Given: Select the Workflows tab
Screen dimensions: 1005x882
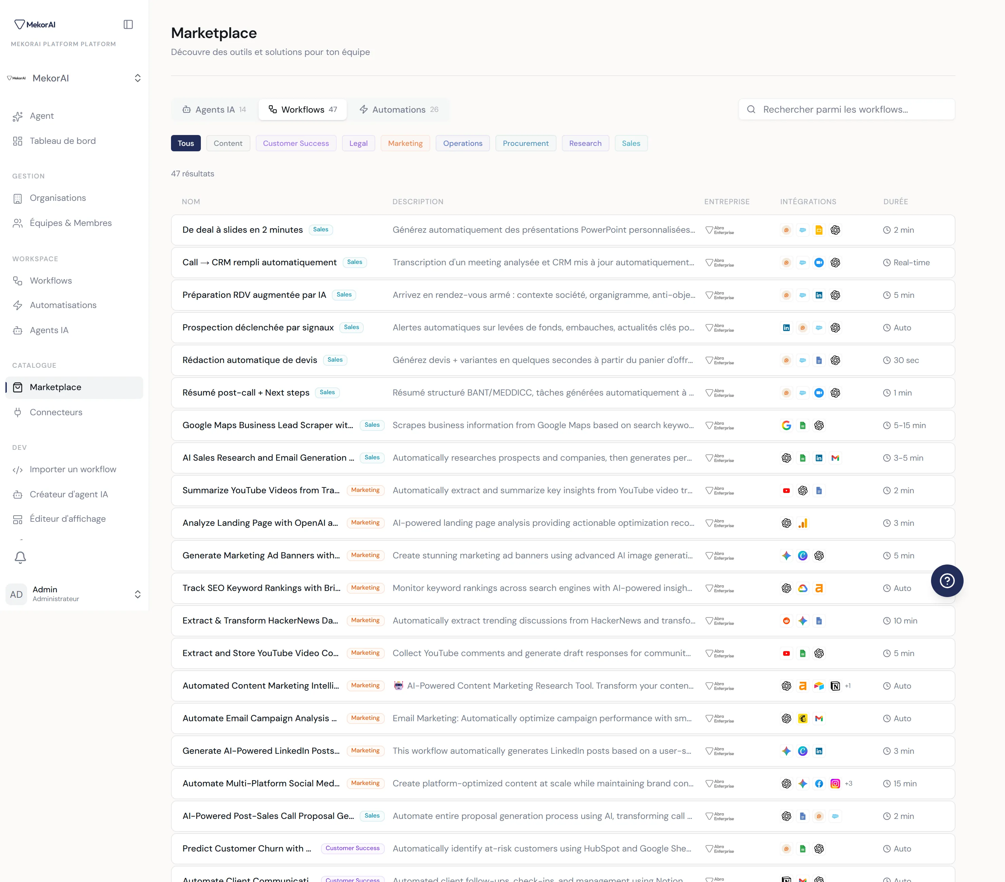Looking at the screenshot, I should pos(303,110).
